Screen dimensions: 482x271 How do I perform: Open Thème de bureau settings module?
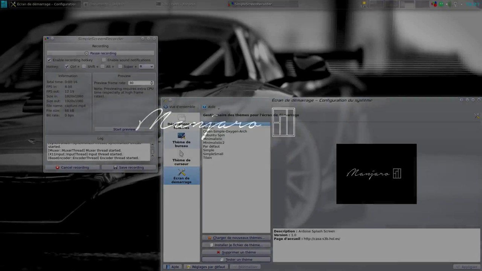click(181, 140)
